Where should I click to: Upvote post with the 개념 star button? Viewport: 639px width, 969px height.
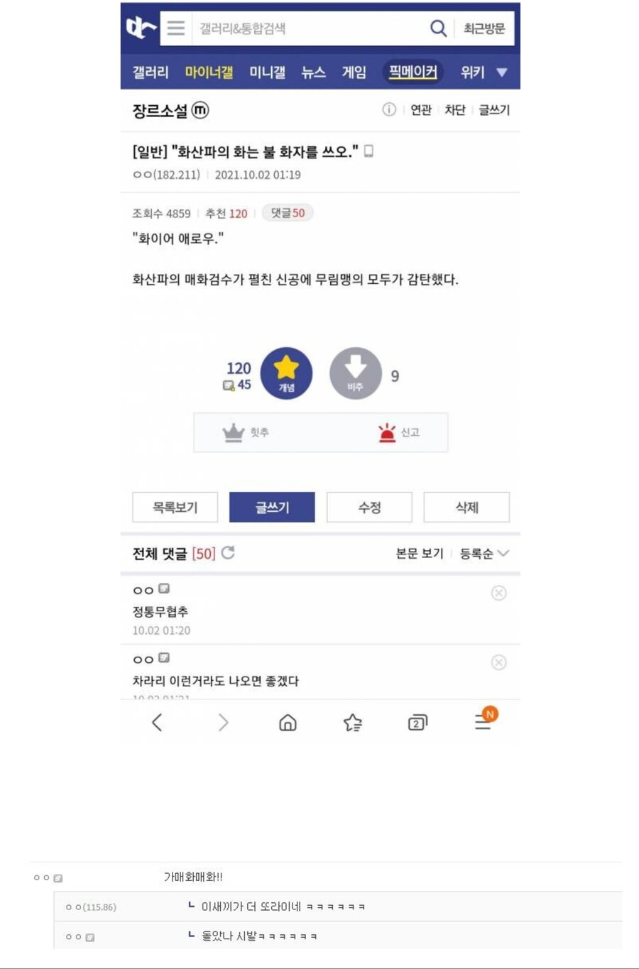pyautogui.click(x=286, y=373)
